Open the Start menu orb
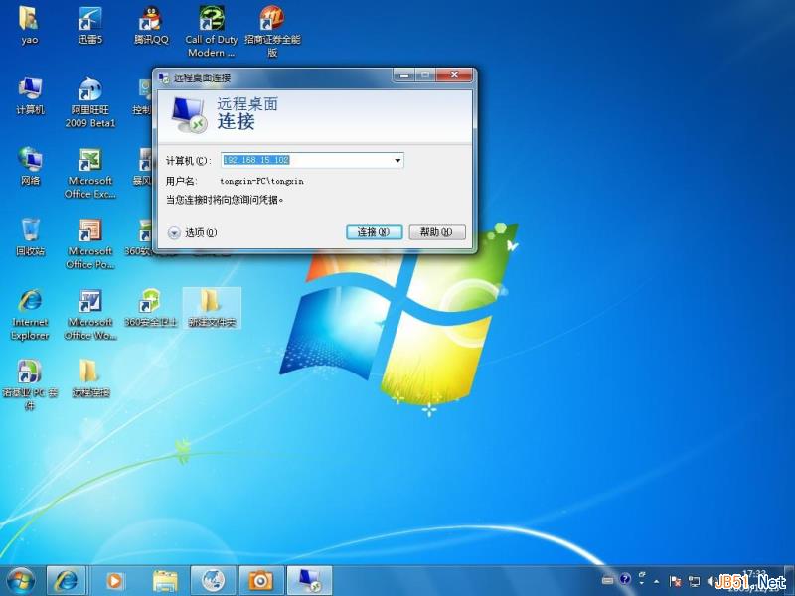The image size is (795, 596). (x=20, y=579)
